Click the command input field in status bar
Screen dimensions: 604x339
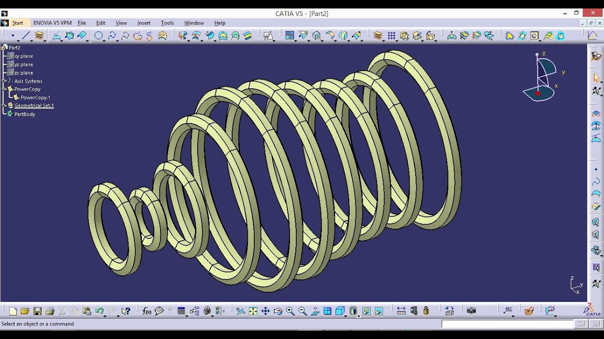(x=507, y=324)
